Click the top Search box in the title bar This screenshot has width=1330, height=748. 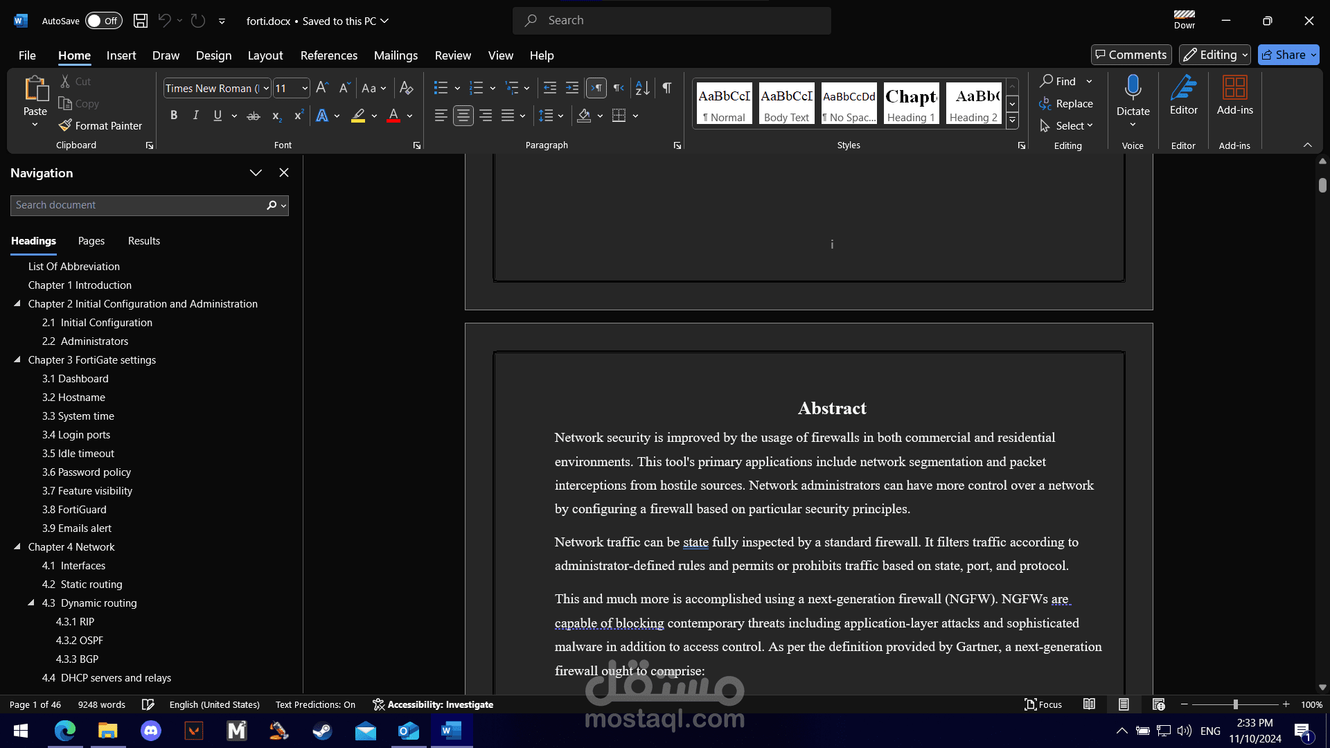coord(671,21)
